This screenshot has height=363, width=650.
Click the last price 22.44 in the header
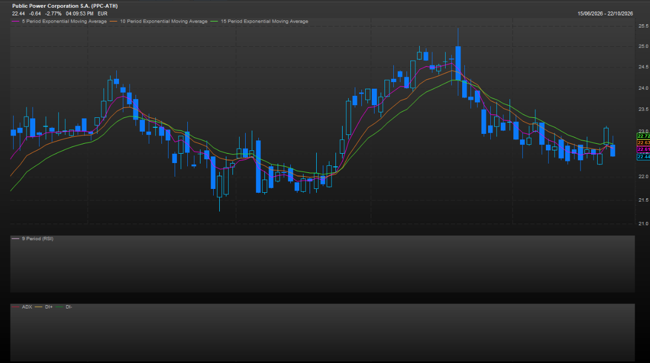19,14
